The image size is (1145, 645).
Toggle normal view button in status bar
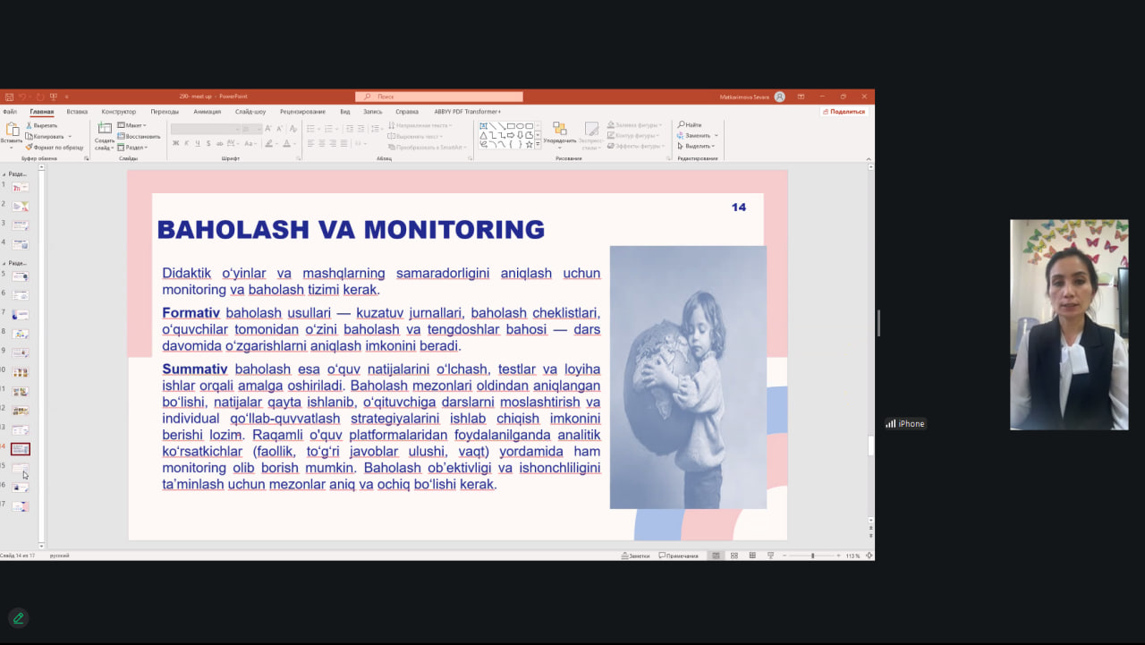pos(716,556)
